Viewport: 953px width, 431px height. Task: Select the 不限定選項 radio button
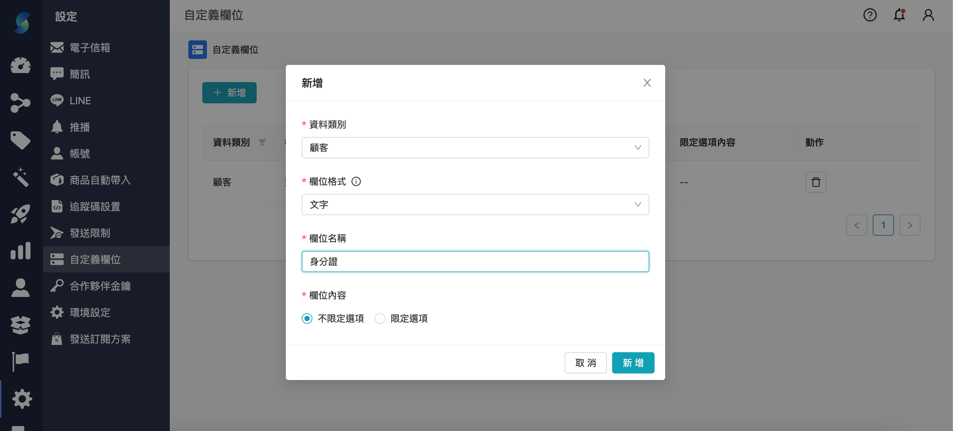tap(306, 318)
